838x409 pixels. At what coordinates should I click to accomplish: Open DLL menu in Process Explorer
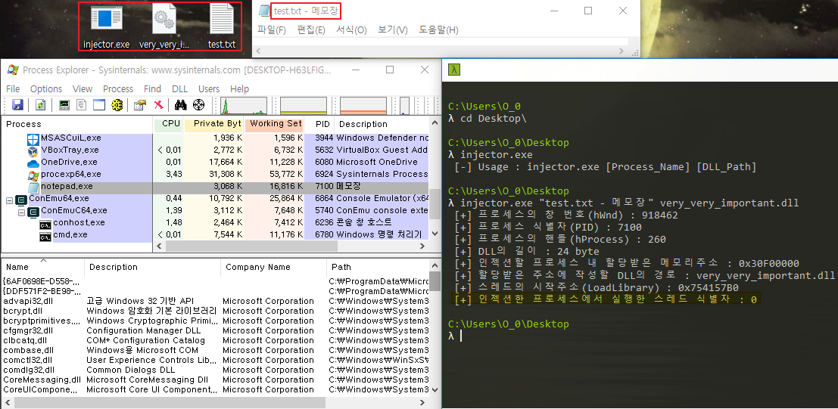[179, 88]
